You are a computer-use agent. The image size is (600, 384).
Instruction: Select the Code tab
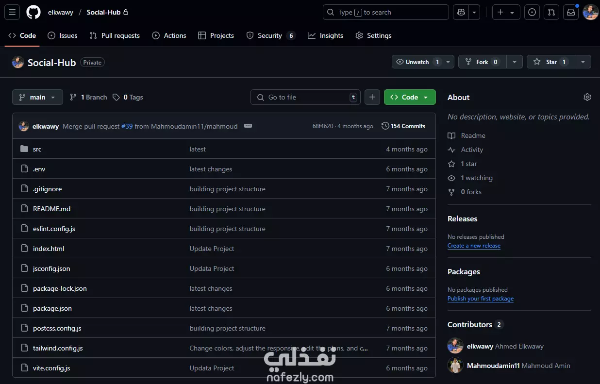click(x=22, y=35)
